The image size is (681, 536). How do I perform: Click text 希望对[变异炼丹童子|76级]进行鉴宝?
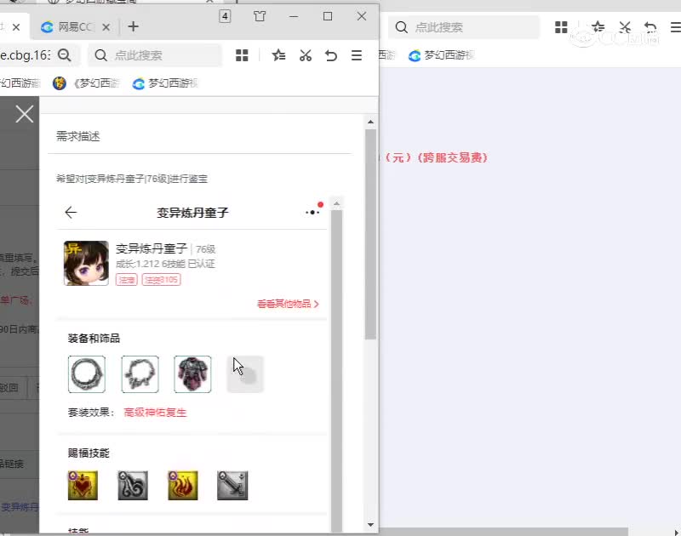132,179
